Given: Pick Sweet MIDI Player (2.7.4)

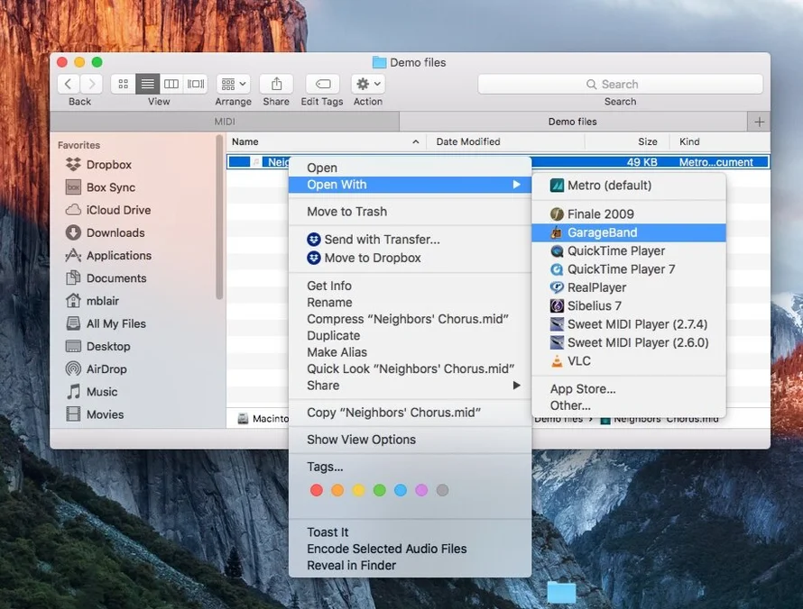Looking at the screenshot, I should [x=629, y=324].
